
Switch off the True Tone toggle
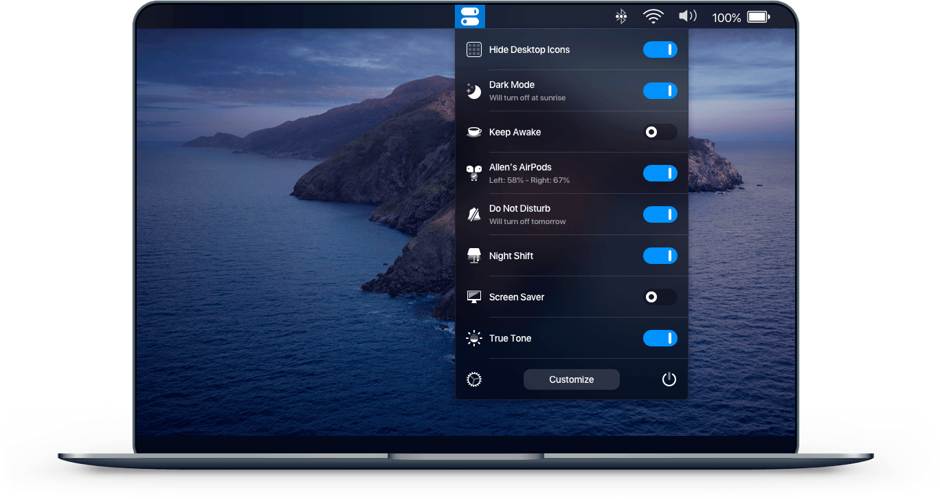[x=660, y=338]
